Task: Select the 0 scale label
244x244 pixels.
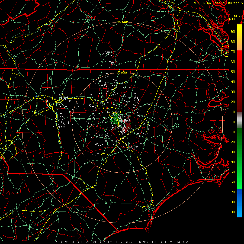Action: point(234,122)
